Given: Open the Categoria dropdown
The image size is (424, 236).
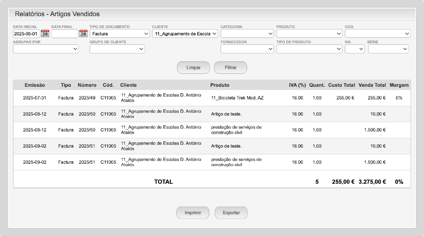Looking at the screenshot, I should (x=247, y=34).
